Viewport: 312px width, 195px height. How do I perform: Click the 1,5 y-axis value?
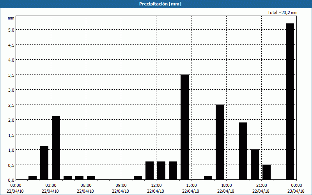[x=11, y=135]
